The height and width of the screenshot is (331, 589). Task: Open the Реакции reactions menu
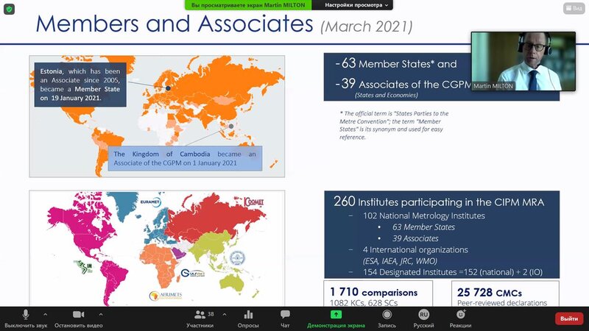pyautogui.click(x=461, y=318)
